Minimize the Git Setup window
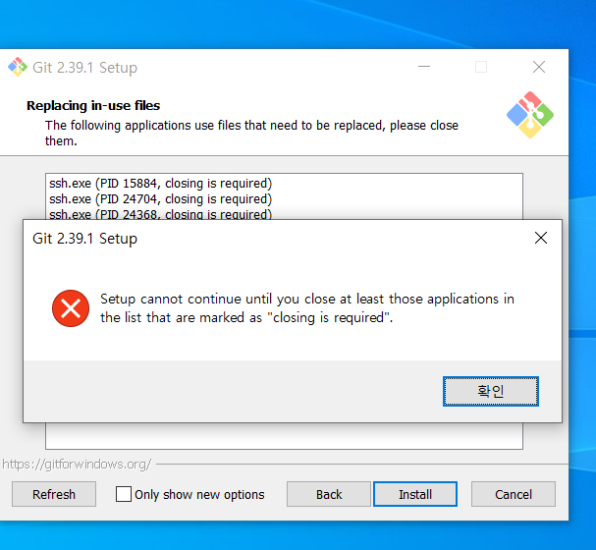The image size is (596, 550). tap(424, 67)
